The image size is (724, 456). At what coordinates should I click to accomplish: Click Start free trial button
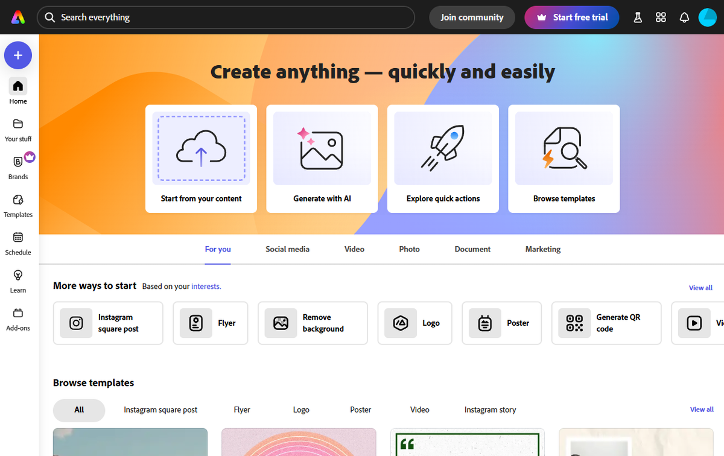572,17
